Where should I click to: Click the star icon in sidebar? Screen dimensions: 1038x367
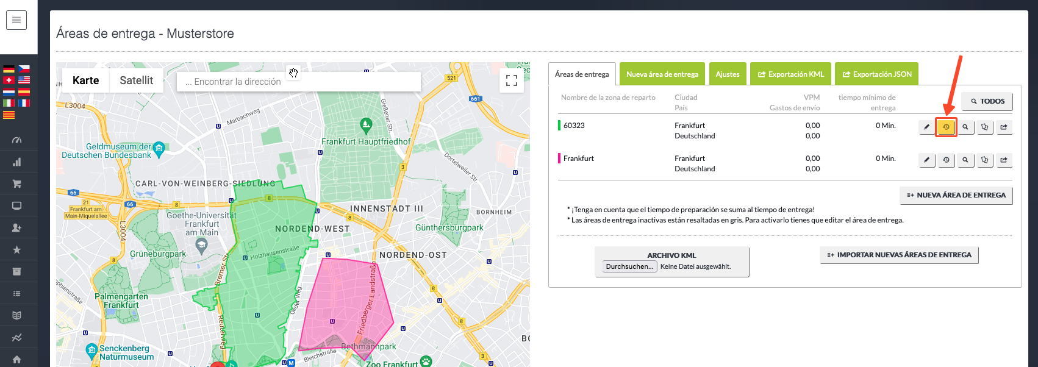click(x=16, y=249)
